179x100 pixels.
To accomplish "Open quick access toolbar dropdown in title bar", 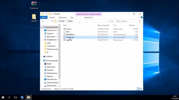I will pos(52,14).
